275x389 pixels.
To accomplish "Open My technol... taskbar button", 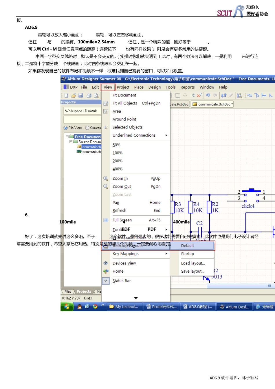I will [125, 307].
